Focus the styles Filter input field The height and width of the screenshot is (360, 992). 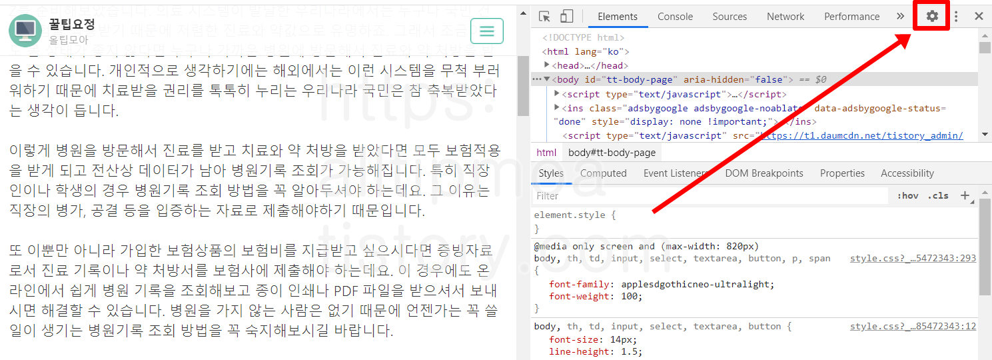coord(710,196)
